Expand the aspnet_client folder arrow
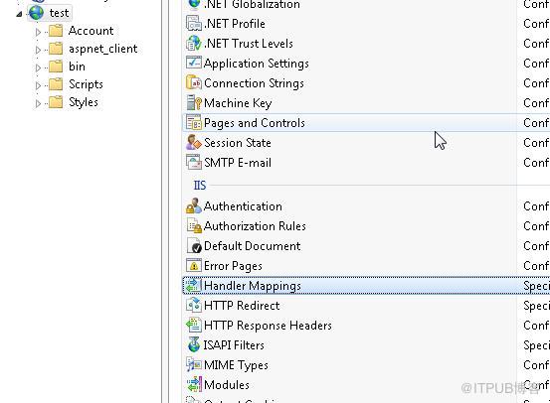The width and height of the screenshot is (550, 403). pyautogui.click(x=38, y=50)
